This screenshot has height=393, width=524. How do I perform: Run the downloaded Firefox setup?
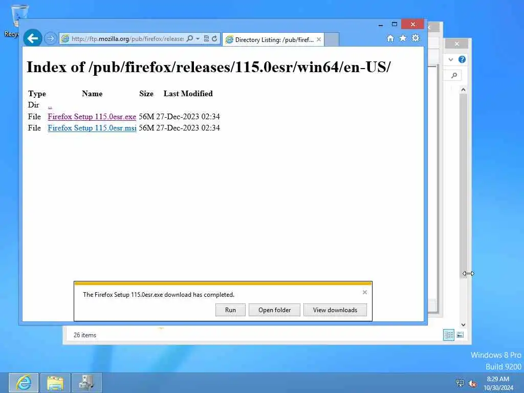point(230,310)
